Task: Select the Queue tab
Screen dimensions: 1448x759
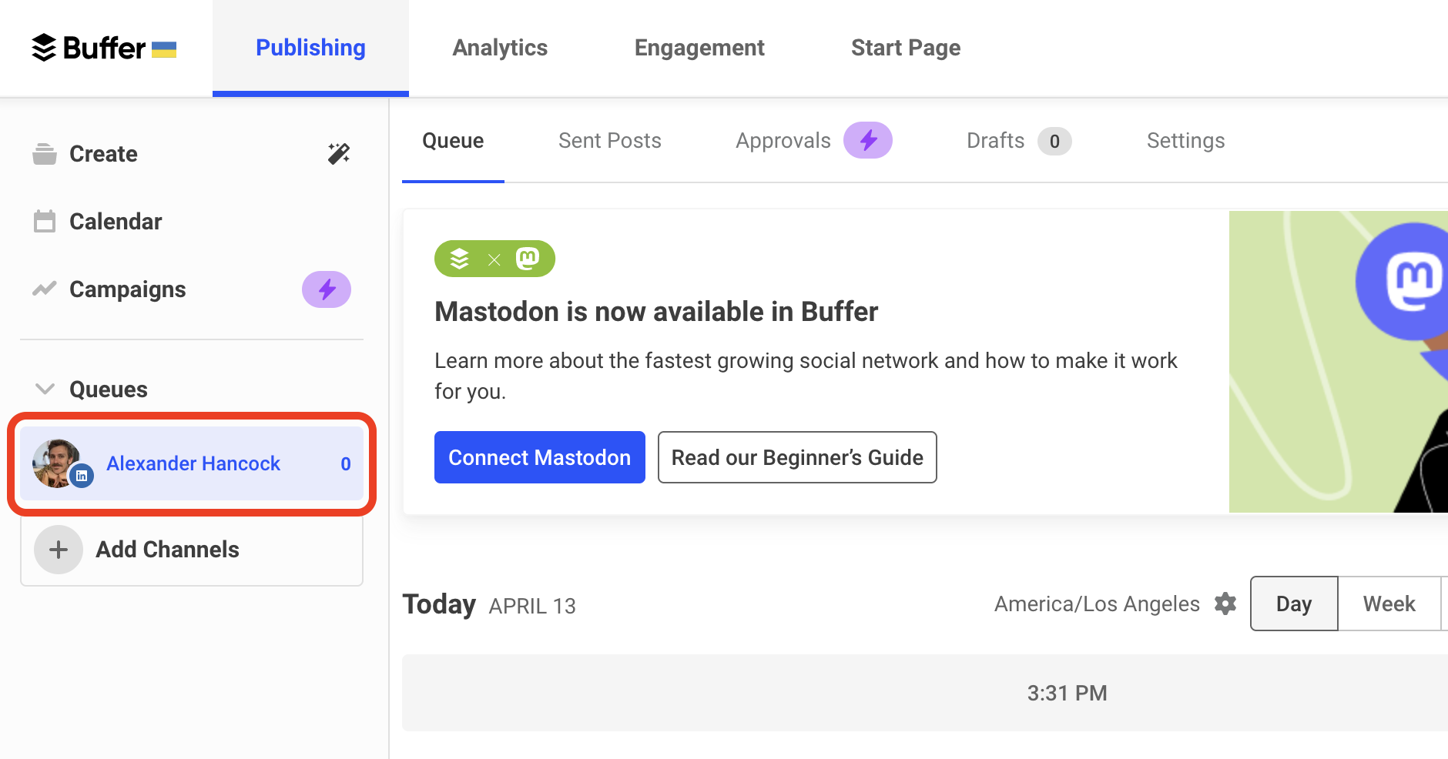Action: coord(453,141)
